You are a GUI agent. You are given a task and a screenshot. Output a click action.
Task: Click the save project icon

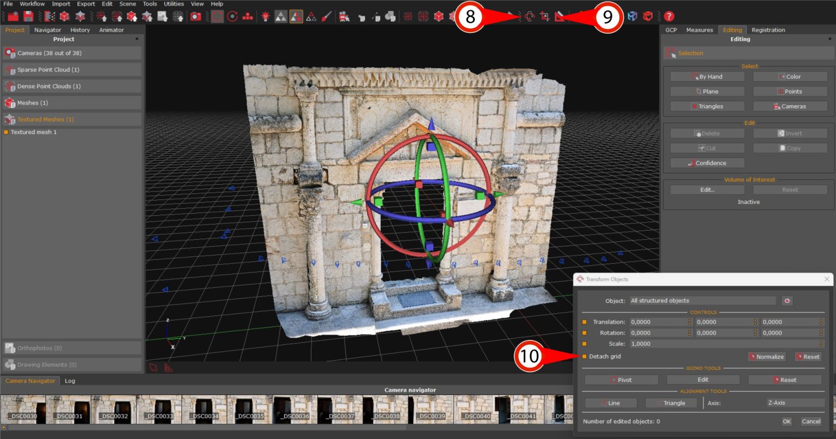click(x=28, y=16)
